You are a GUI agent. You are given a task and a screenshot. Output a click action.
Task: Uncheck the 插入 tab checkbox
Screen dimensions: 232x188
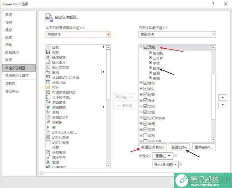click(x=145, y=89)
